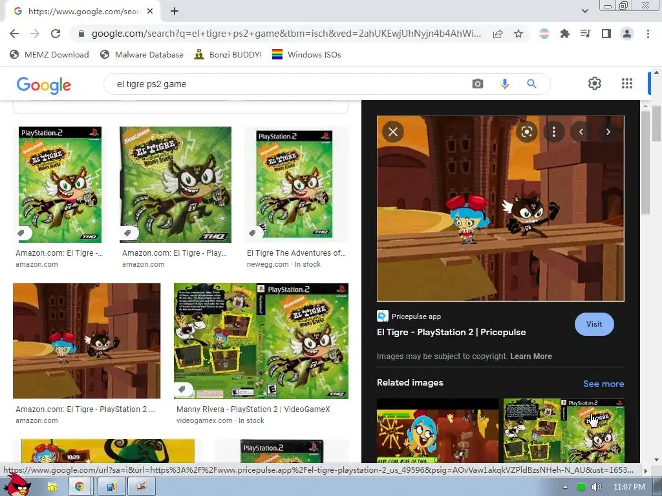
Task: Click El Tigre The Adventures of... caption
Action: 296,253
